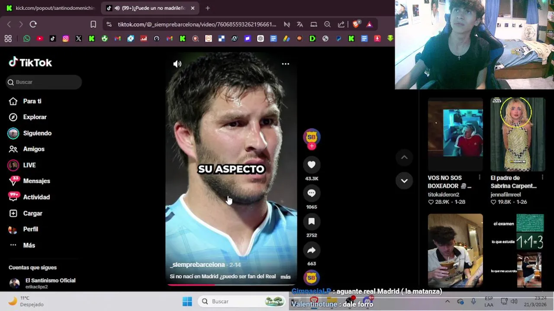Open the Sabrina Carpenter video thumbnail

coord(518,134)
